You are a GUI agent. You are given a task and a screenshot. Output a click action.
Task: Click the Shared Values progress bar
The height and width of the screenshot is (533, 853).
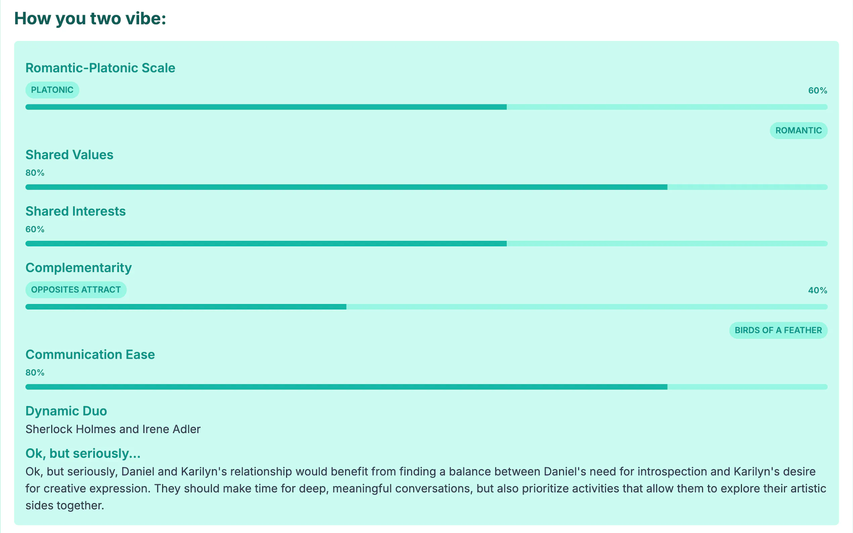tap(426, 187)
